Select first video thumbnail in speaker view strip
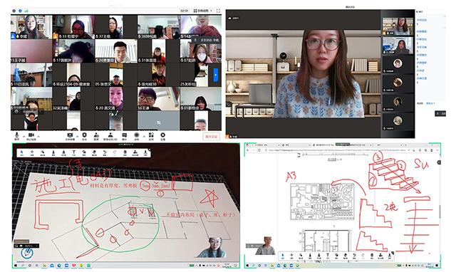The image size is (456, 272). 398,26
